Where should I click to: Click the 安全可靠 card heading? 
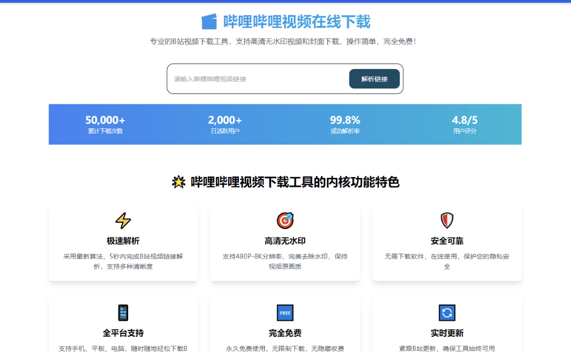[x=447, y=241]
